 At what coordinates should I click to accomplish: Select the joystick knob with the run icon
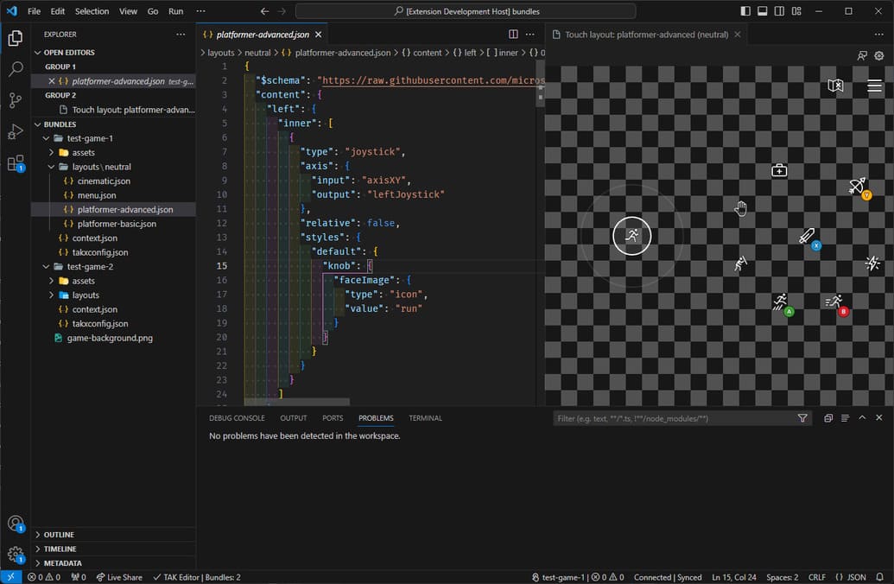(x=631, y=235)
